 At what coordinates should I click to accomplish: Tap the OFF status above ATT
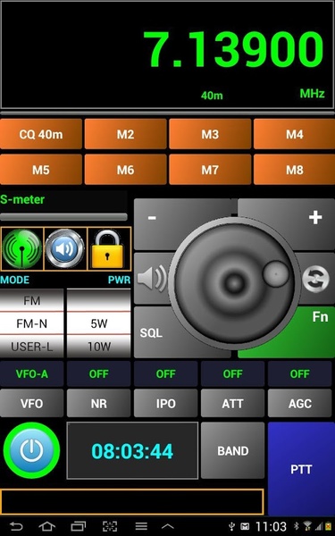click(x=233, y=374)
